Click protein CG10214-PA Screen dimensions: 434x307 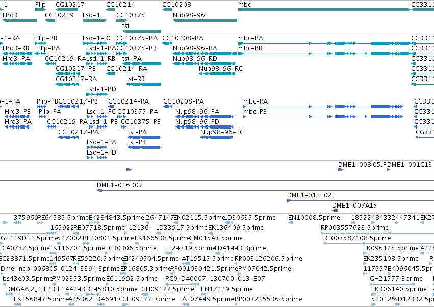coord(129,101)
